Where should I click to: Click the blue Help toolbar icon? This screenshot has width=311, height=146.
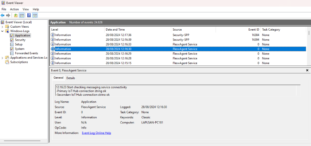coord(29,15)
